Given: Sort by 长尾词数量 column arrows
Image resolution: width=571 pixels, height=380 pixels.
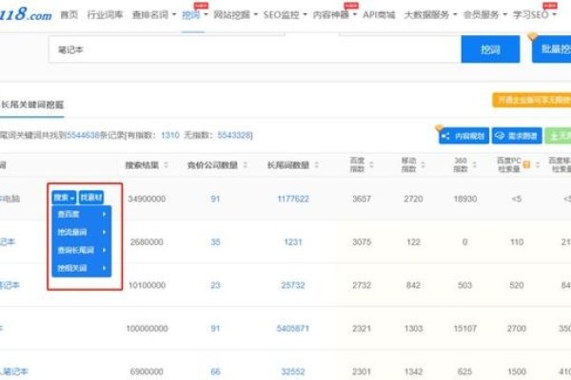Looking at the screenshot, I should click(x=317, y=165).
